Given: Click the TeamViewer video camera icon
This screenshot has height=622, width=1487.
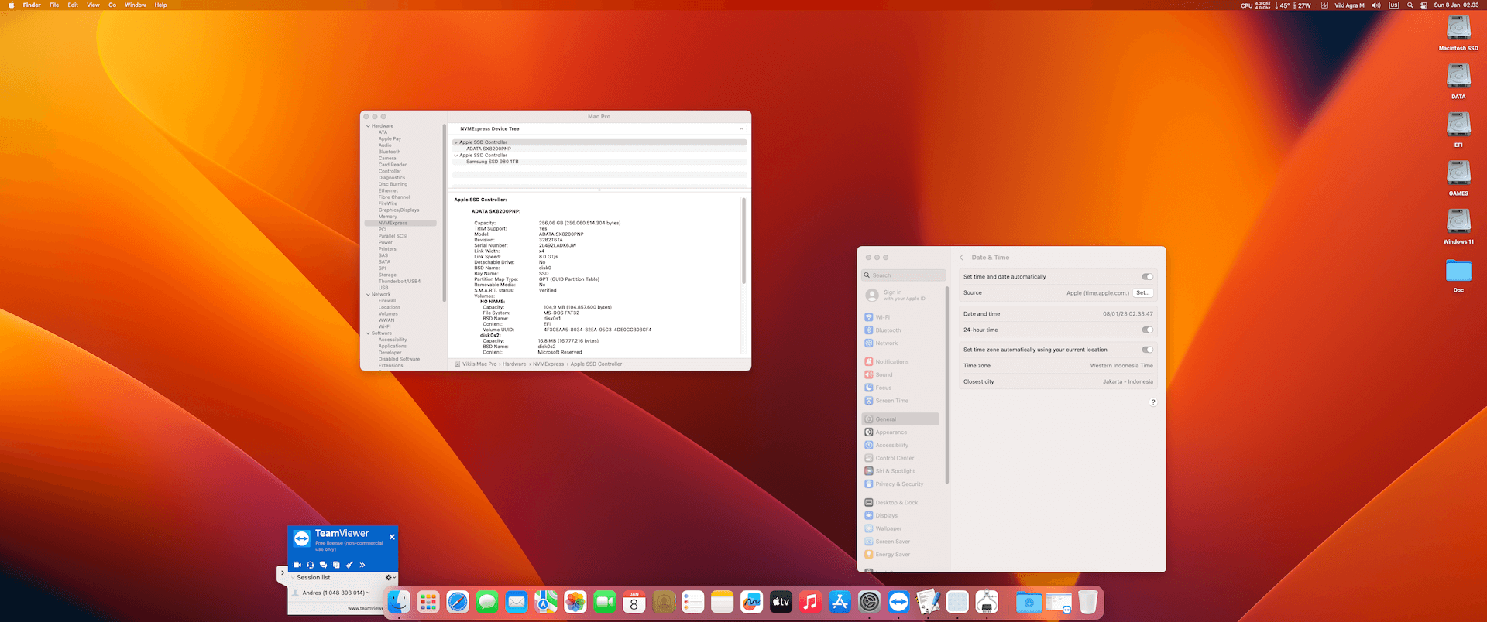Looking at the screenshot, I should [297, 565].
